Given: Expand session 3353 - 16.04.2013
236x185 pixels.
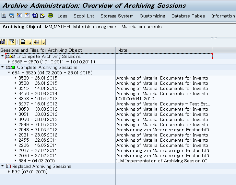Looking at the screenshot, I should coord(15,99).
